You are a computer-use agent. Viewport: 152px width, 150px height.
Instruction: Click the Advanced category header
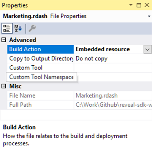(x=23, y=40)
